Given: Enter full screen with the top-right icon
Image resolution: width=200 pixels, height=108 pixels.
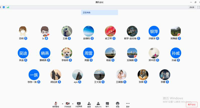Looking at the screenshot, I should point(198,7).
